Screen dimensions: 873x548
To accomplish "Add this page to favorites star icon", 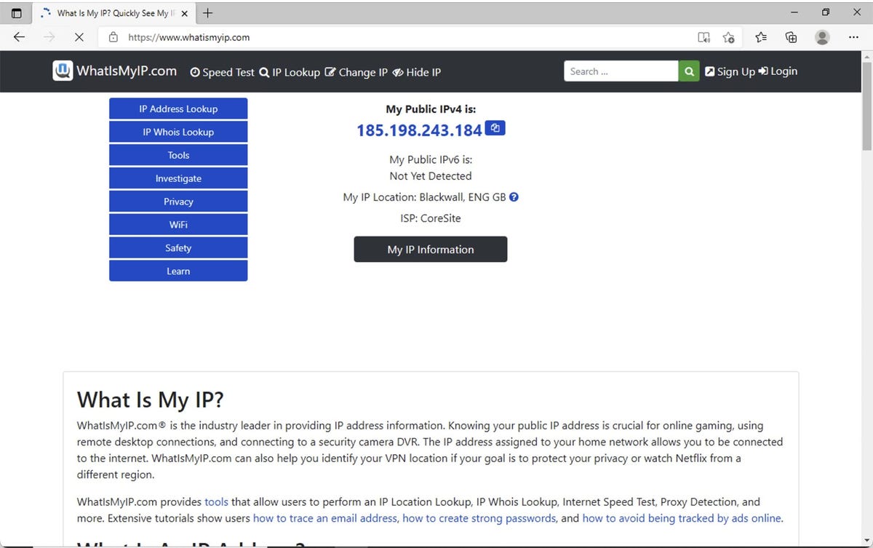I will pos(729,37).
